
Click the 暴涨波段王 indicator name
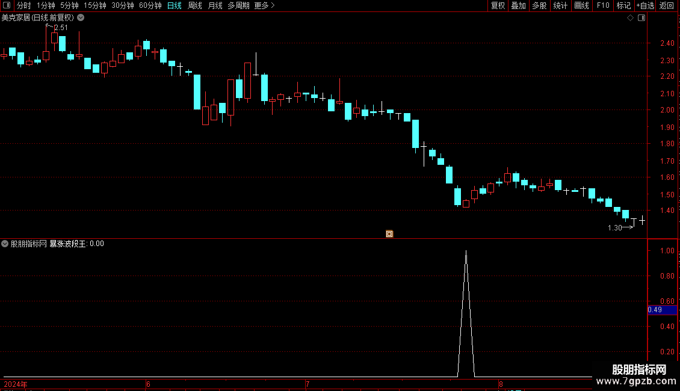point(67,244)
